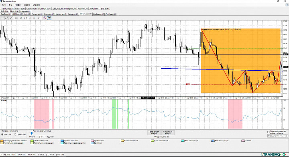The height and width of the screenshot is (157, 289).
Task: Switch chart to M5 timeframe
Action: tap(21, 18)
